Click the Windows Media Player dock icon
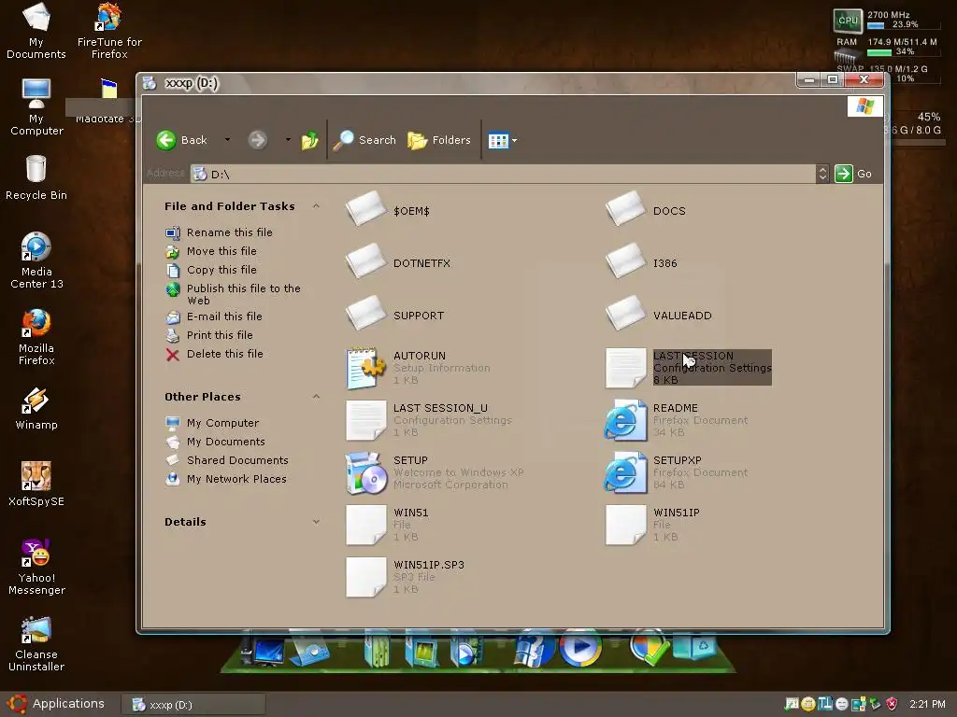Image resolution: width=957 pixels, height=717 pixels. pyautogui.click(x=579, y=648)
